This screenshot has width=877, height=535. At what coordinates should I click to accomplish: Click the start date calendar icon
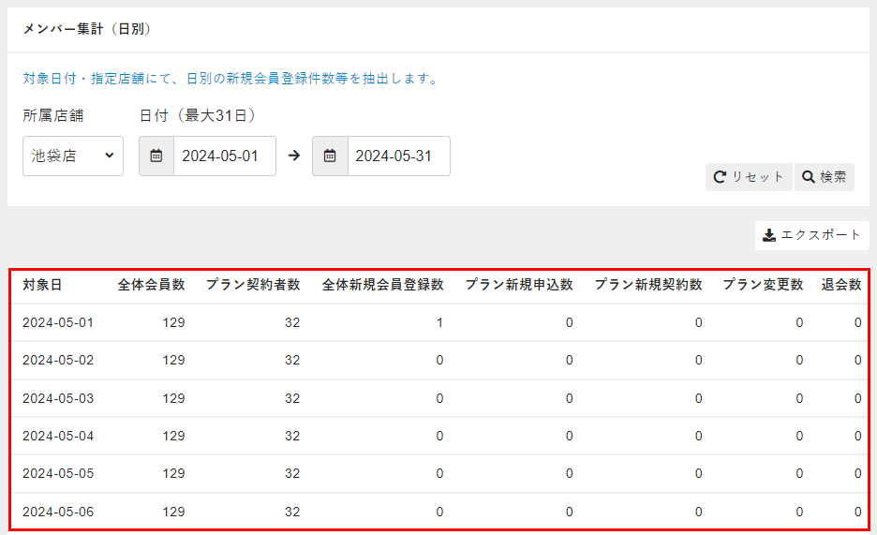click(156, 156)
